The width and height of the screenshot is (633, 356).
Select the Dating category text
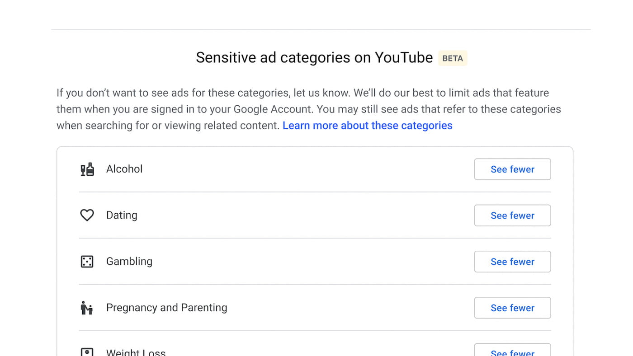(x=122, y=215)
